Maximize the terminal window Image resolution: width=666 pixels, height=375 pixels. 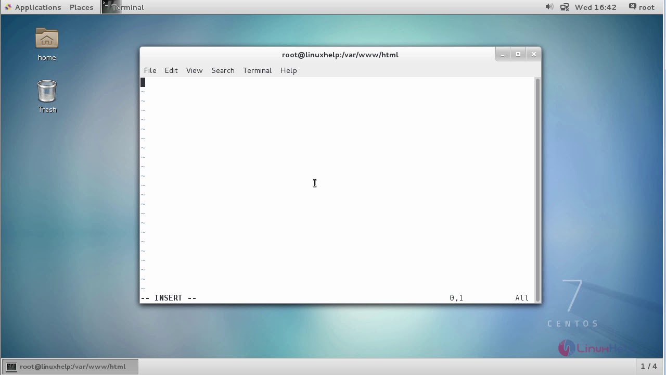tap(518, 54)
